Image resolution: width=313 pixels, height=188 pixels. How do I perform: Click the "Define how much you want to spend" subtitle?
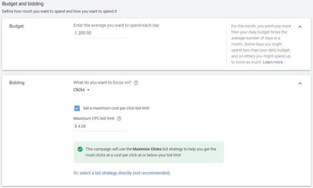pos(59,11)
